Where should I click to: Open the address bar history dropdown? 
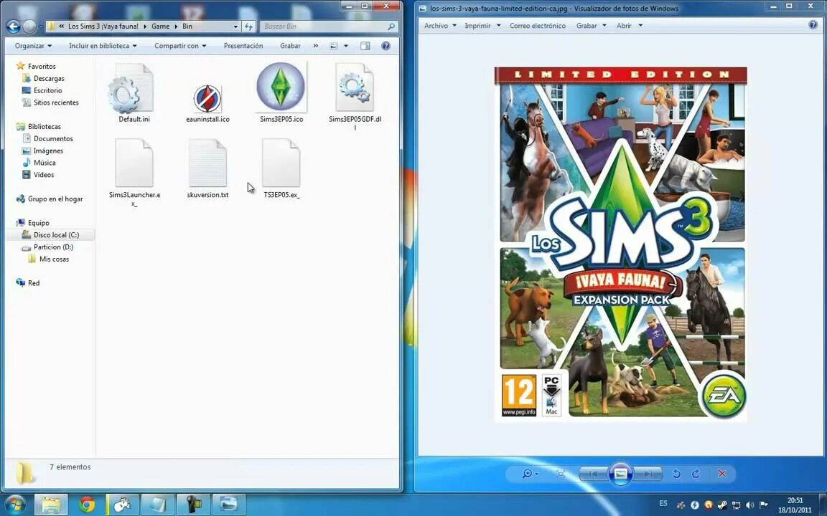[235, 27]
